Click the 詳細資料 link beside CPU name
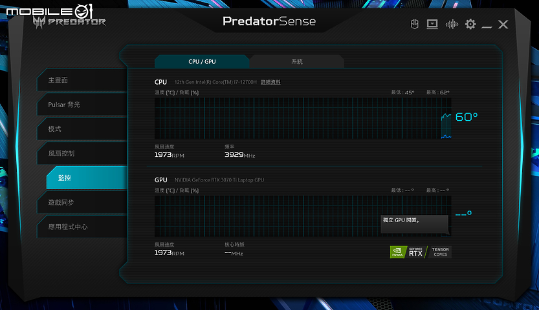The image size is (539, 310). 270,82
